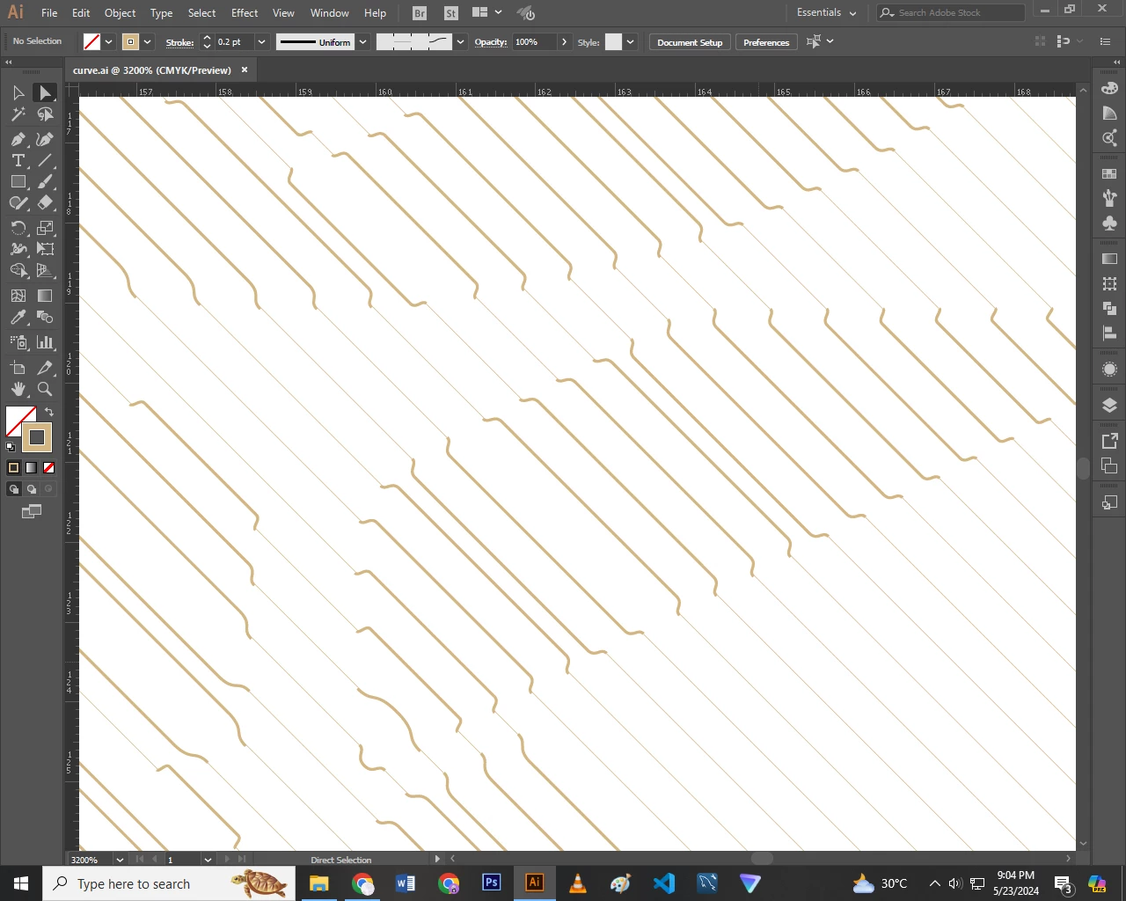
Task: Open brush definition dropdown
Action: pos(460,42)
